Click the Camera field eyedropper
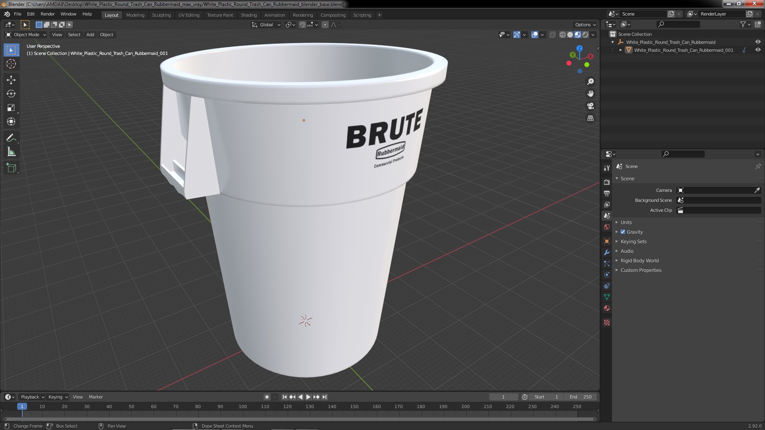 click(757, 190)
